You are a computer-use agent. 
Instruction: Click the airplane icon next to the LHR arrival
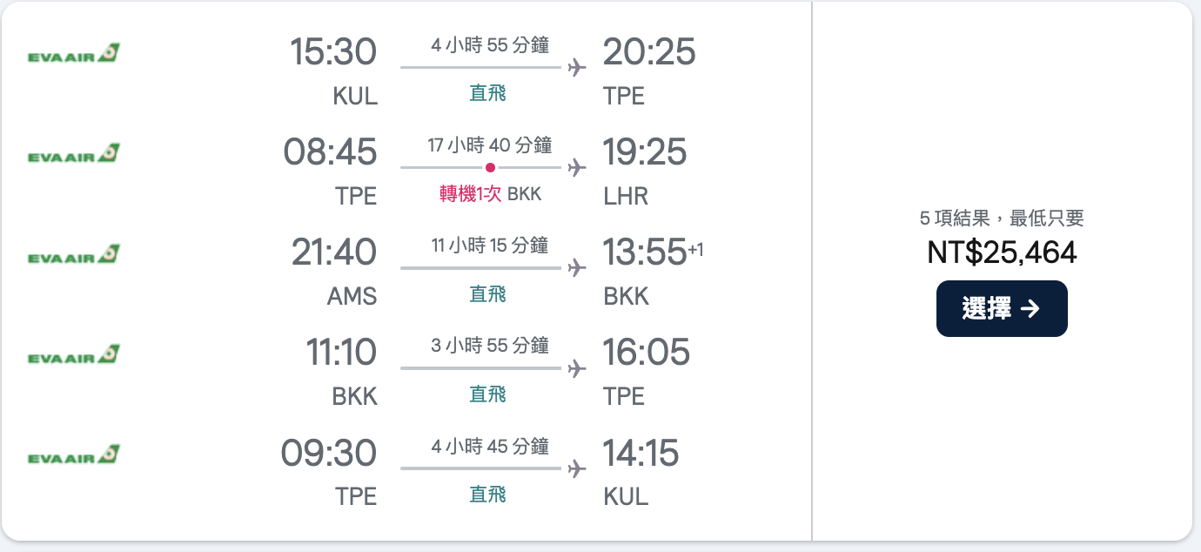(577, 167)
